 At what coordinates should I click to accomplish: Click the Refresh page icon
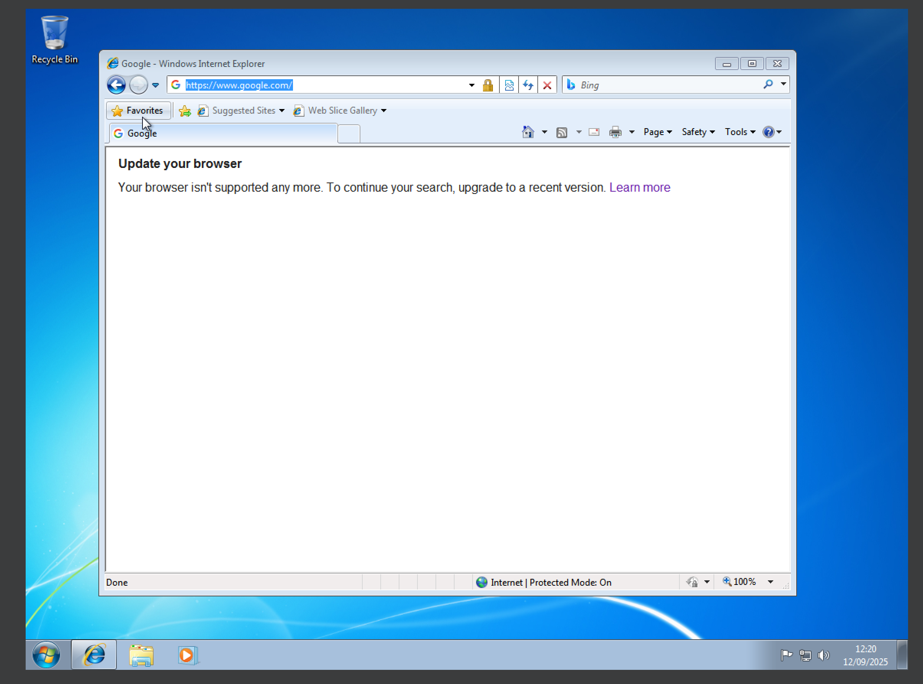click(x=528, y=85)
